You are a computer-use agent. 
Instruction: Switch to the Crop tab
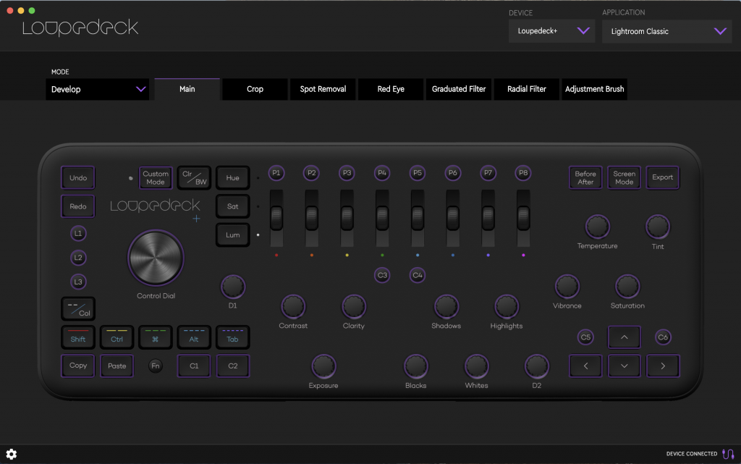(255, 89)
